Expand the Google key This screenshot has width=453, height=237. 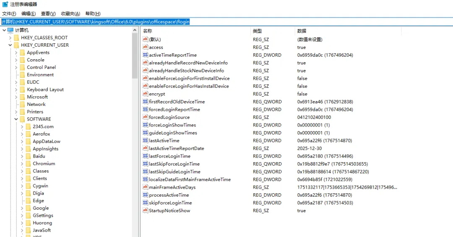[x=22, y=208]
